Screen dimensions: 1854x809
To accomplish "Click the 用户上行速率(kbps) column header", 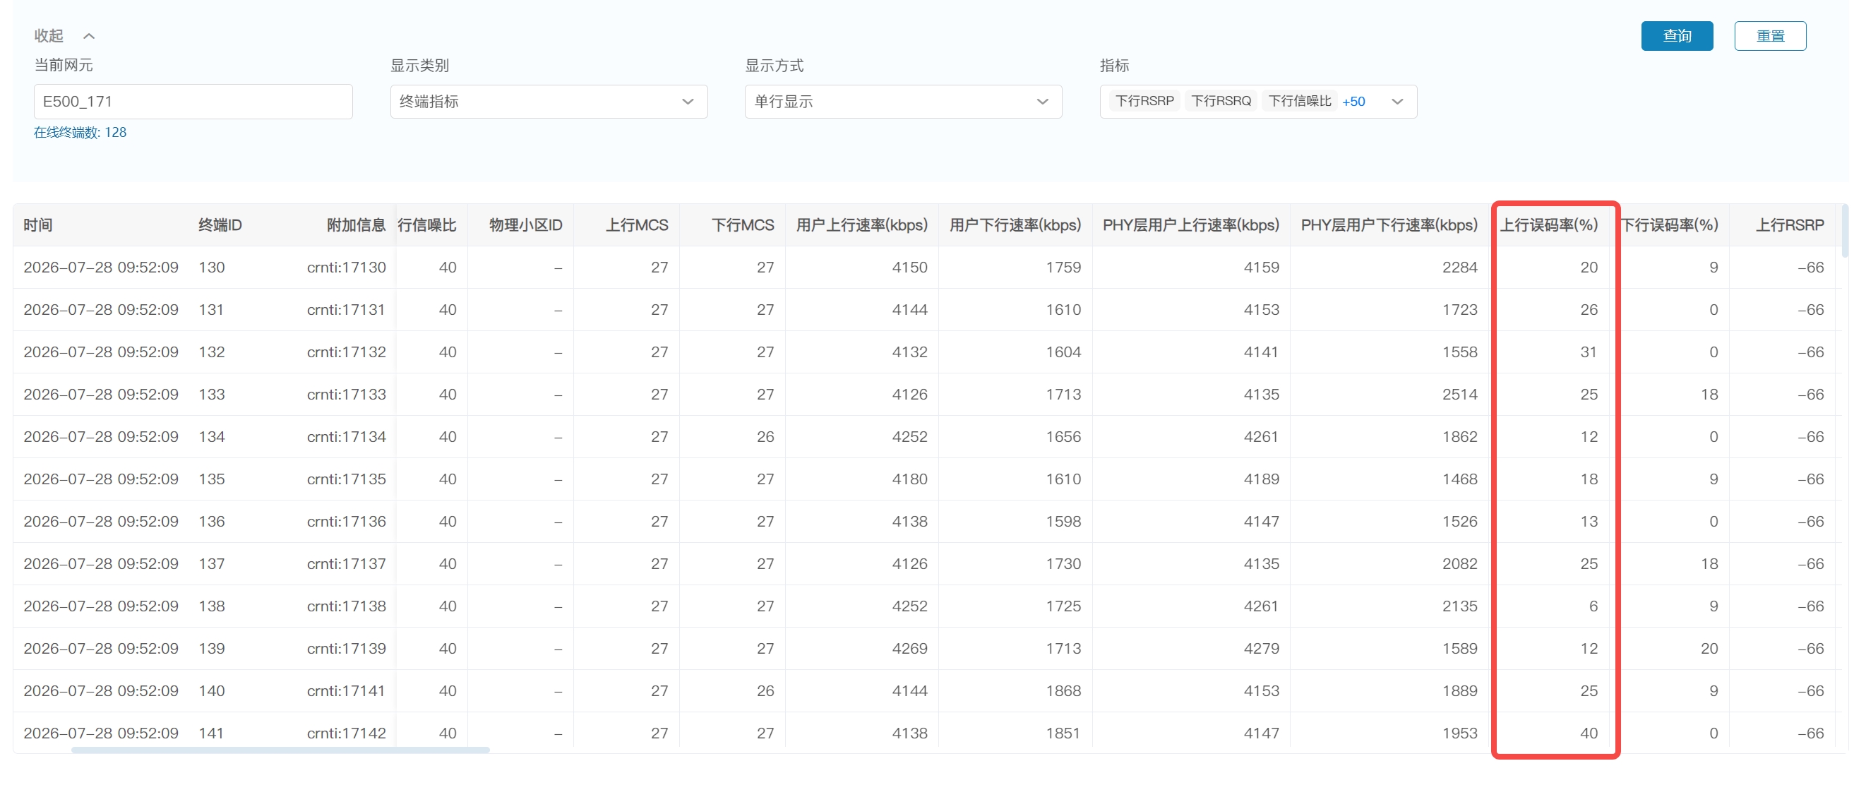I will 861,225.
